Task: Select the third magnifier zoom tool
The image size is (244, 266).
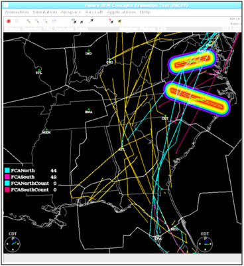Action: point(45,21)
